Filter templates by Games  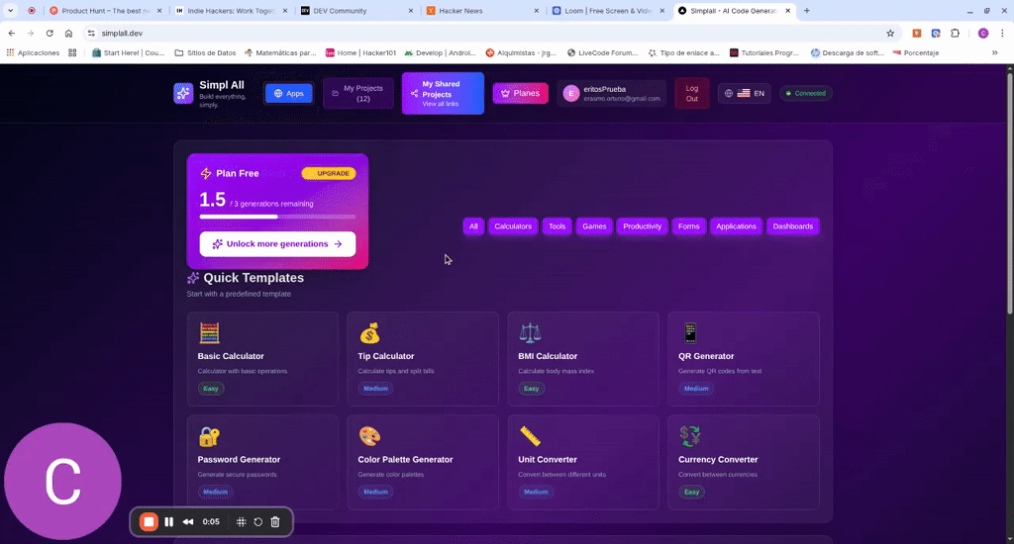pyautogui.click(x=594, y=227)
